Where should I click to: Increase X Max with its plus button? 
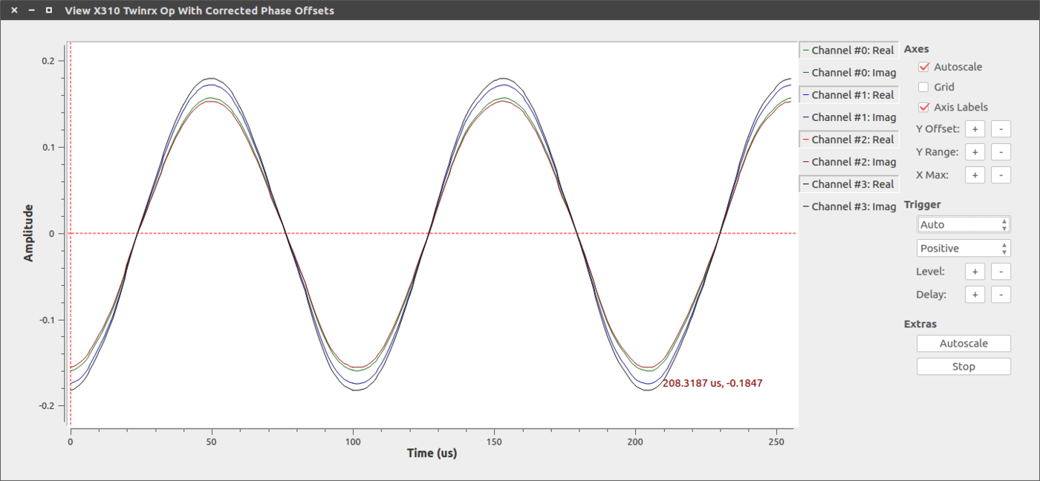pos(975,174)
